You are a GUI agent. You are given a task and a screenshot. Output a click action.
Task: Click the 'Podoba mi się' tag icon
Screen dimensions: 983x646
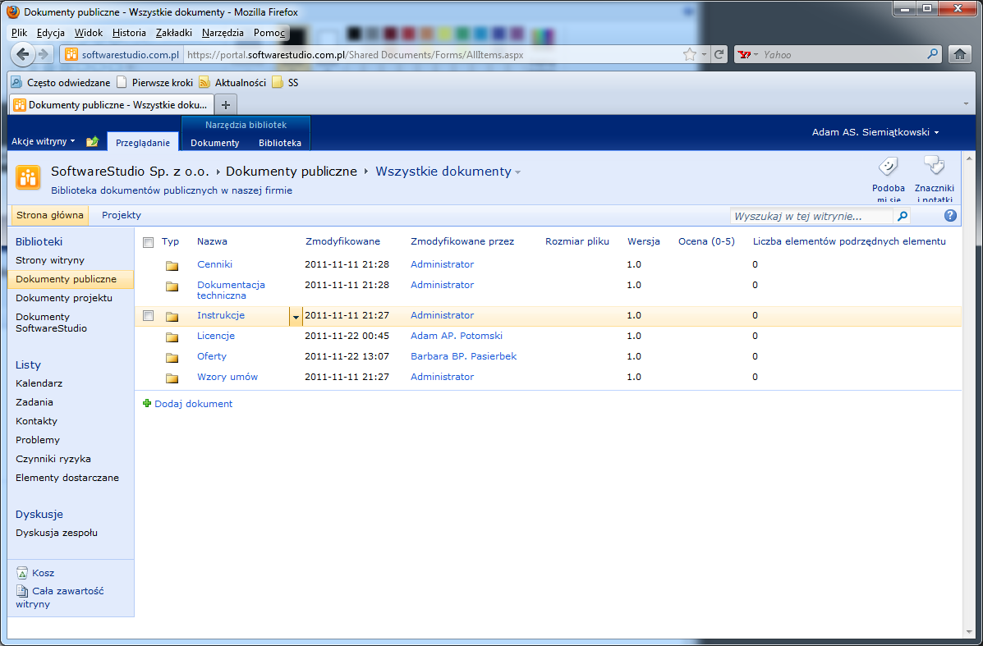tap(888, 167)
